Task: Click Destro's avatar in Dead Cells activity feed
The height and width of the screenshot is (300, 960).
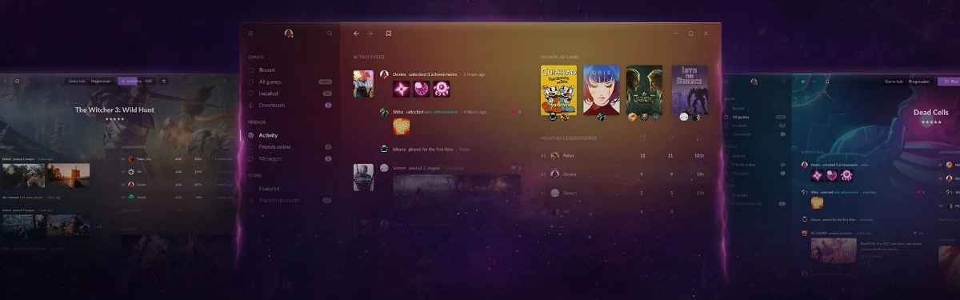Action: pyautogui.click(x=806, y=164)
